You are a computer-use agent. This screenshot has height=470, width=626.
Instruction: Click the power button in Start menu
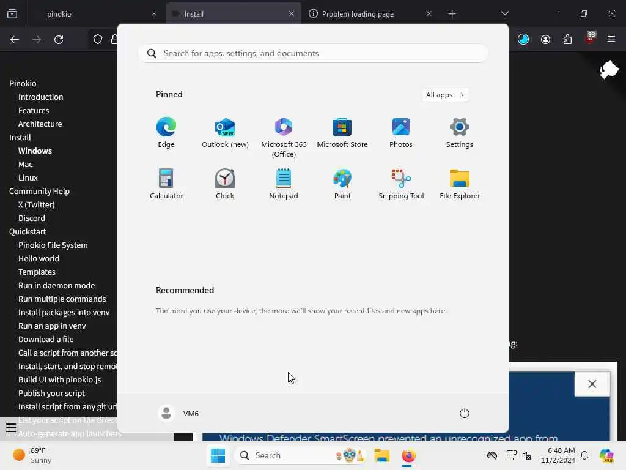465,413
